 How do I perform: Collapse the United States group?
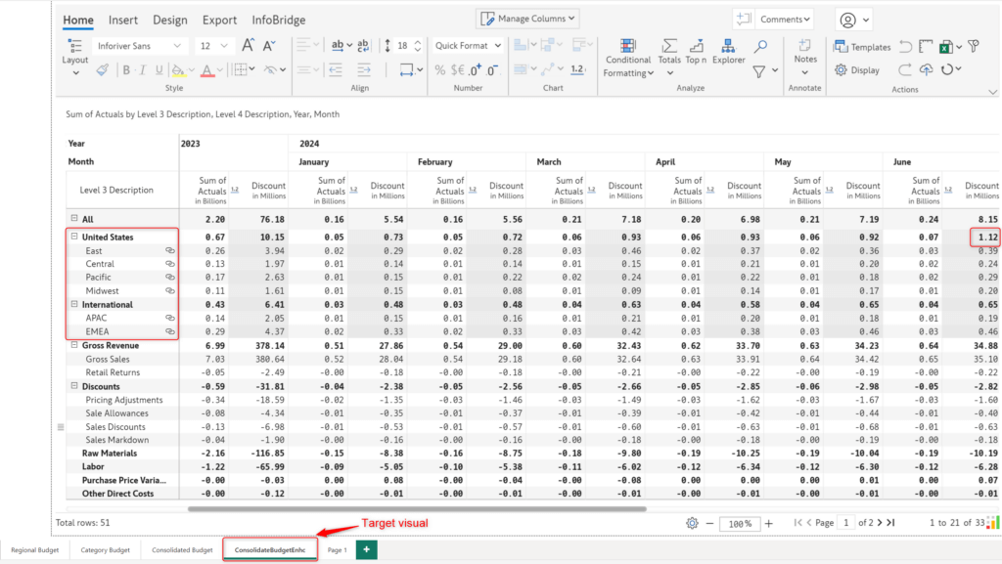tap(73, 237)
